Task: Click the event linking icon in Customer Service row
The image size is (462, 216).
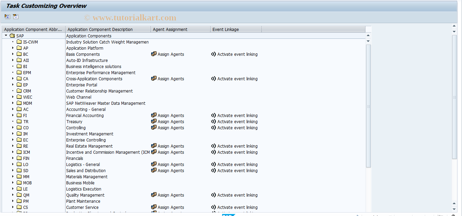Action: point(214,207)
